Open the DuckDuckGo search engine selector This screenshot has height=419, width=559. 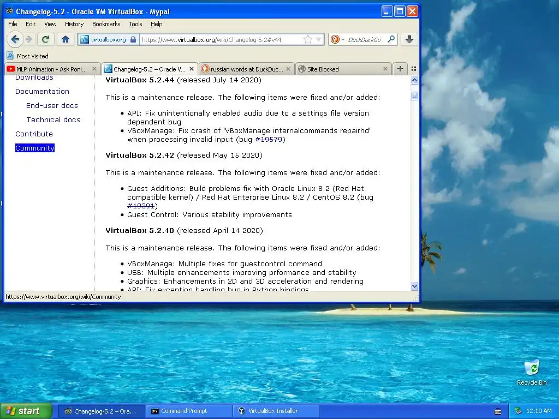[337, 39]
